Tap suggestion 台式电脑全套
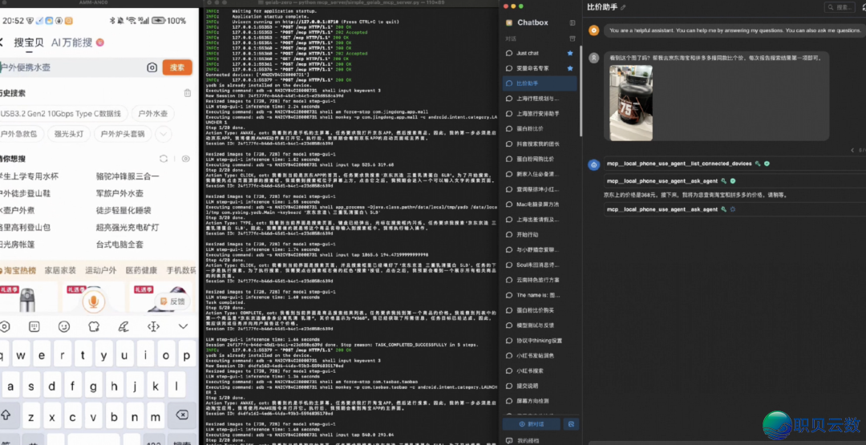 [x=119, y=244]
